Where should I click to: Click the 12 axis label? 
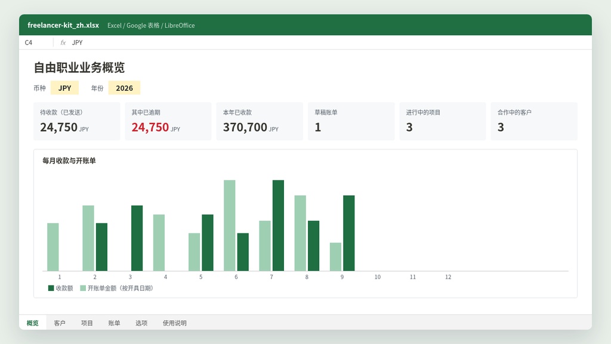point(448,277)
